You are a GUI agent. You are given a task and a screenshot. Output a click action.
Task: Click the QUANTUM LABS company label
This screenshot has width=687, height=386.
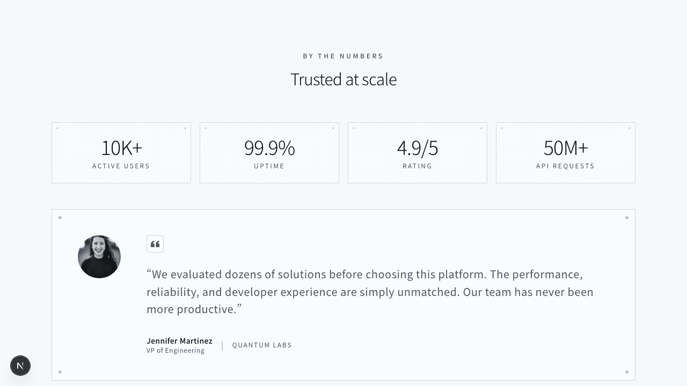click(x=262, y=345)
